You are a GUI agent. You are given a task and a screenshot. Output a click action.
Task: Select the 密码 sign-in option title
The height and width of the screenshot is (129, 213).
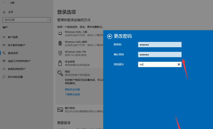pos(67,72)
